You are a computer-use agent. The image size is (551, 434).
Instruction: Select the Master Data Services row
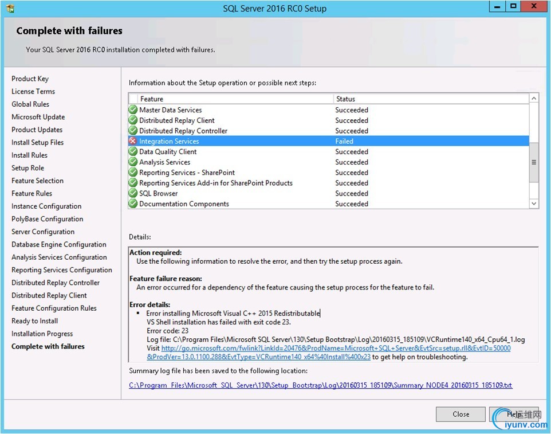[x=329, y=110]
